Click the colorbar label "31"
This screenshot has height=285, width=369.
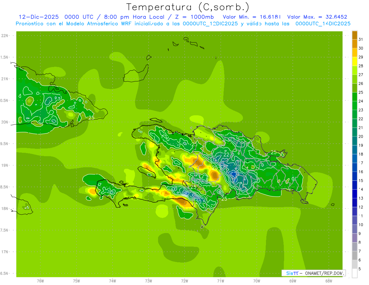(361, 39)
